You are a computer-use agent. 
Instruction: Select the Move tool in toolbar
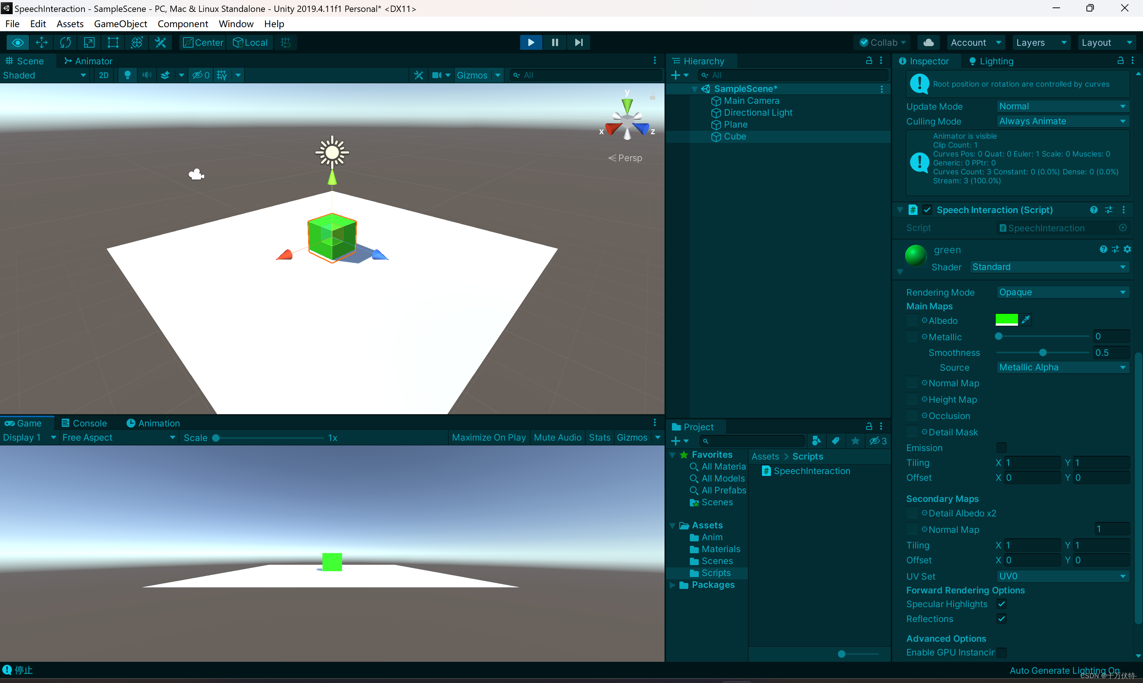(41, 42)
